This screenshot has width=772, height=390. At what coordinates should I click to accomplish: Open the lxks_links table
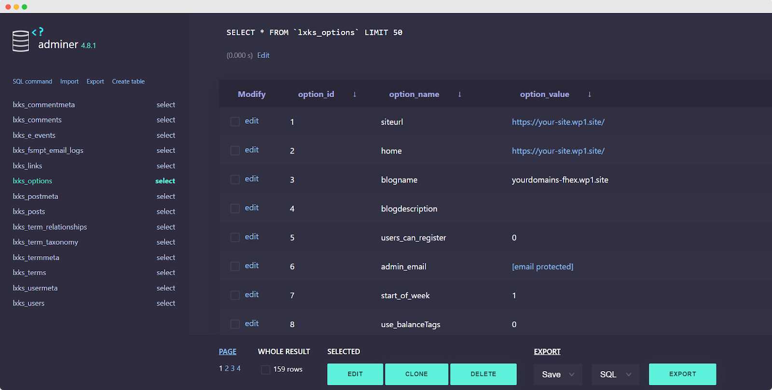point(28,166)
